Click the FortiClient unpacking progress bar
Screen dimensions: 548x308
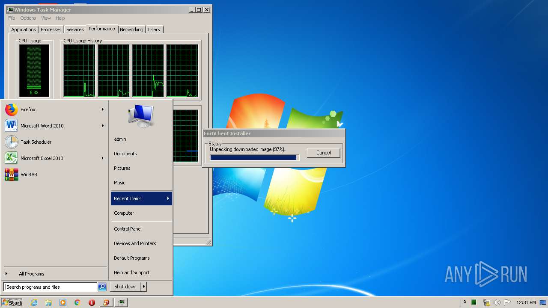[254, 158]
